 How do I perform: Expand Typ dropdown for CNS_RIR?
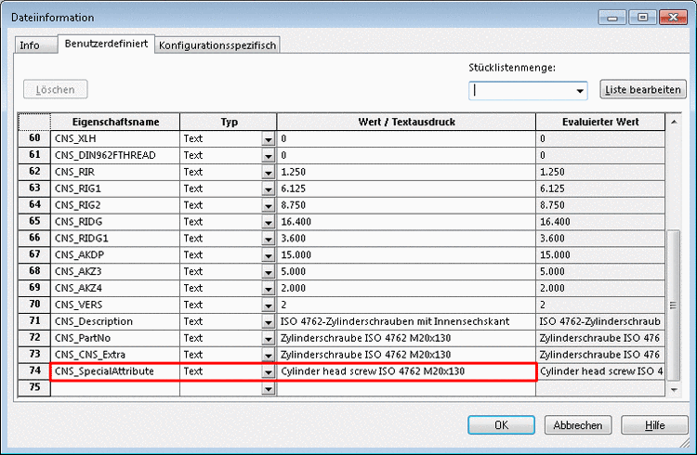point(268,173)
